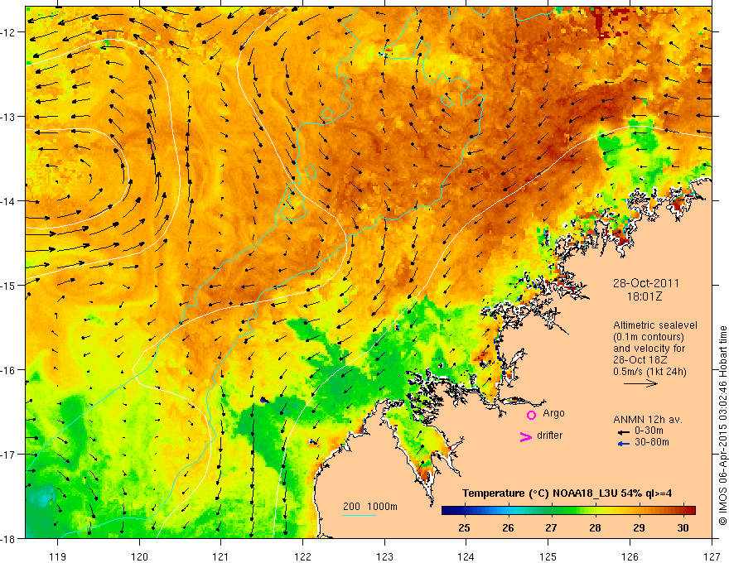This screenshot has width=729, height=563.
Task: Click latitude label -15 on left axis
Action: click(8, 286)
